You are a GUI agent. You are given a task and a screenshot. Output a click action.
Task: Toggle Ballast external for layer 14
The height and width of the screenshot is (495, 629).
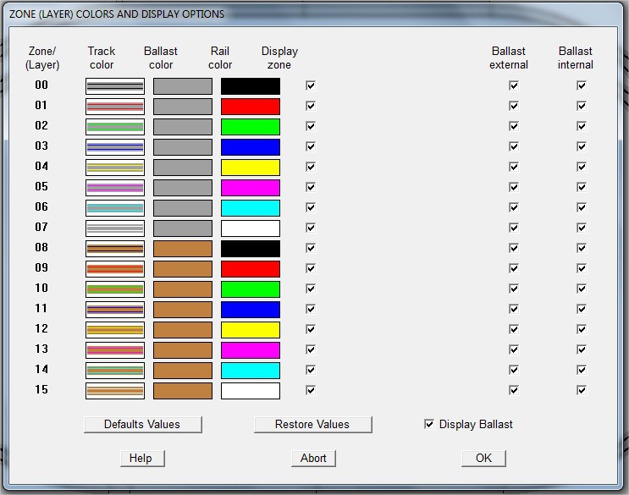click(514, 370)
